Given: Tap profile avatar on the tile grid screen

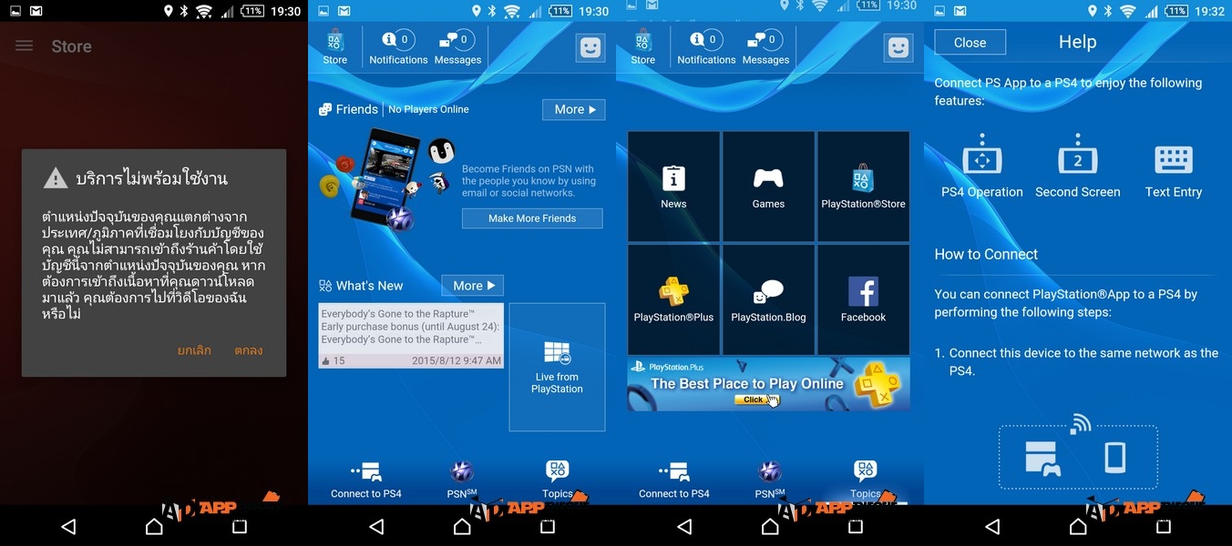Looking at the screenshot, I should [x=898, y=48].
